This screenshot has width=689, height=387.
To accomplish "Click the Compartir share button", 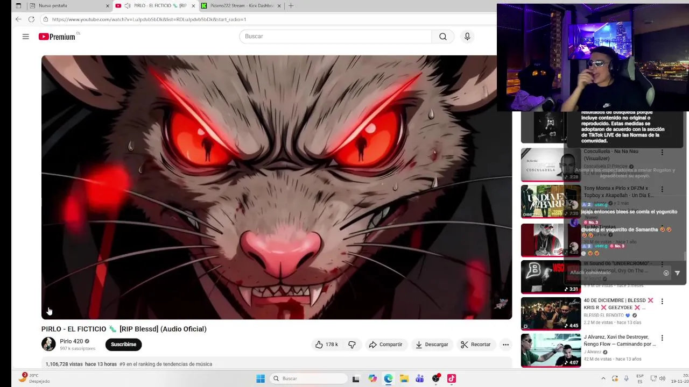I will point(385,345).
